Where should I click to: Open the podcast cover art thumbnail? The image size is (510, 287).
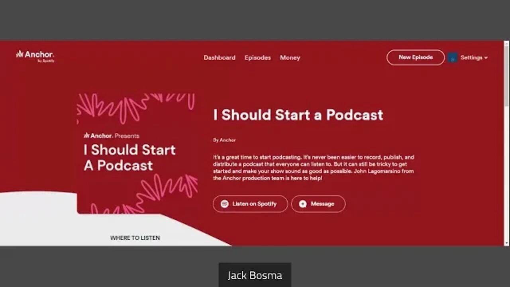pyautogui.click(x=137, y=153)
